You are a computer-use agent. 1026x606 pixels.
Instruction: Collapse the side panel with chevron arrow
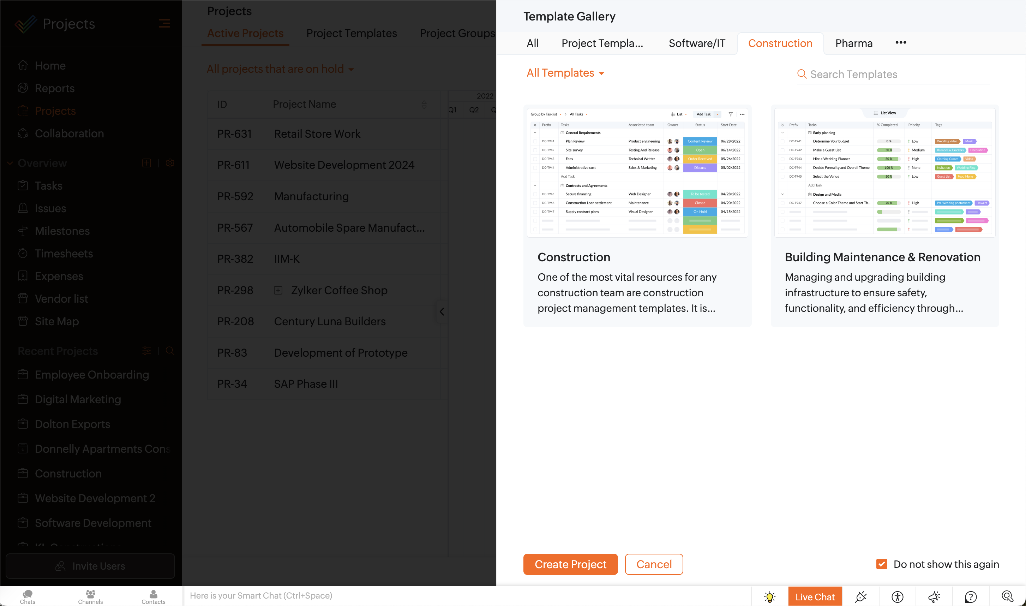point(442,311)
